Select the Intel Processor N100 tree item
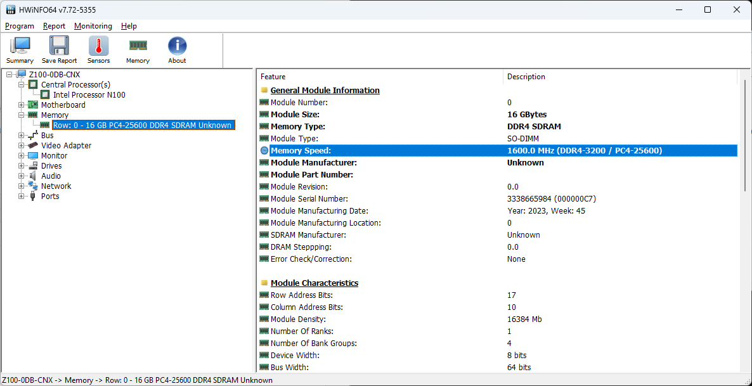752x386 pixels. pos(89,95)
